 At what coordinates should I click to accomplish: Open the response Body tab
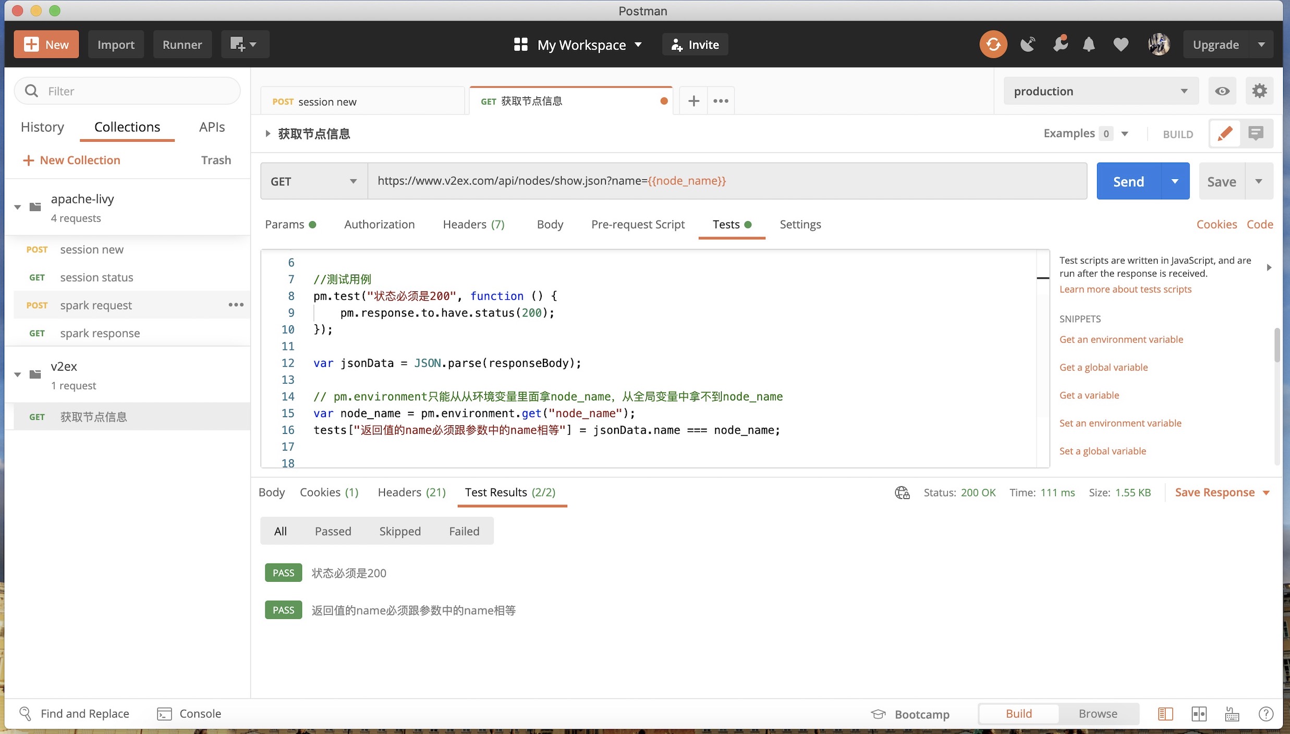(x=272, y=492)
